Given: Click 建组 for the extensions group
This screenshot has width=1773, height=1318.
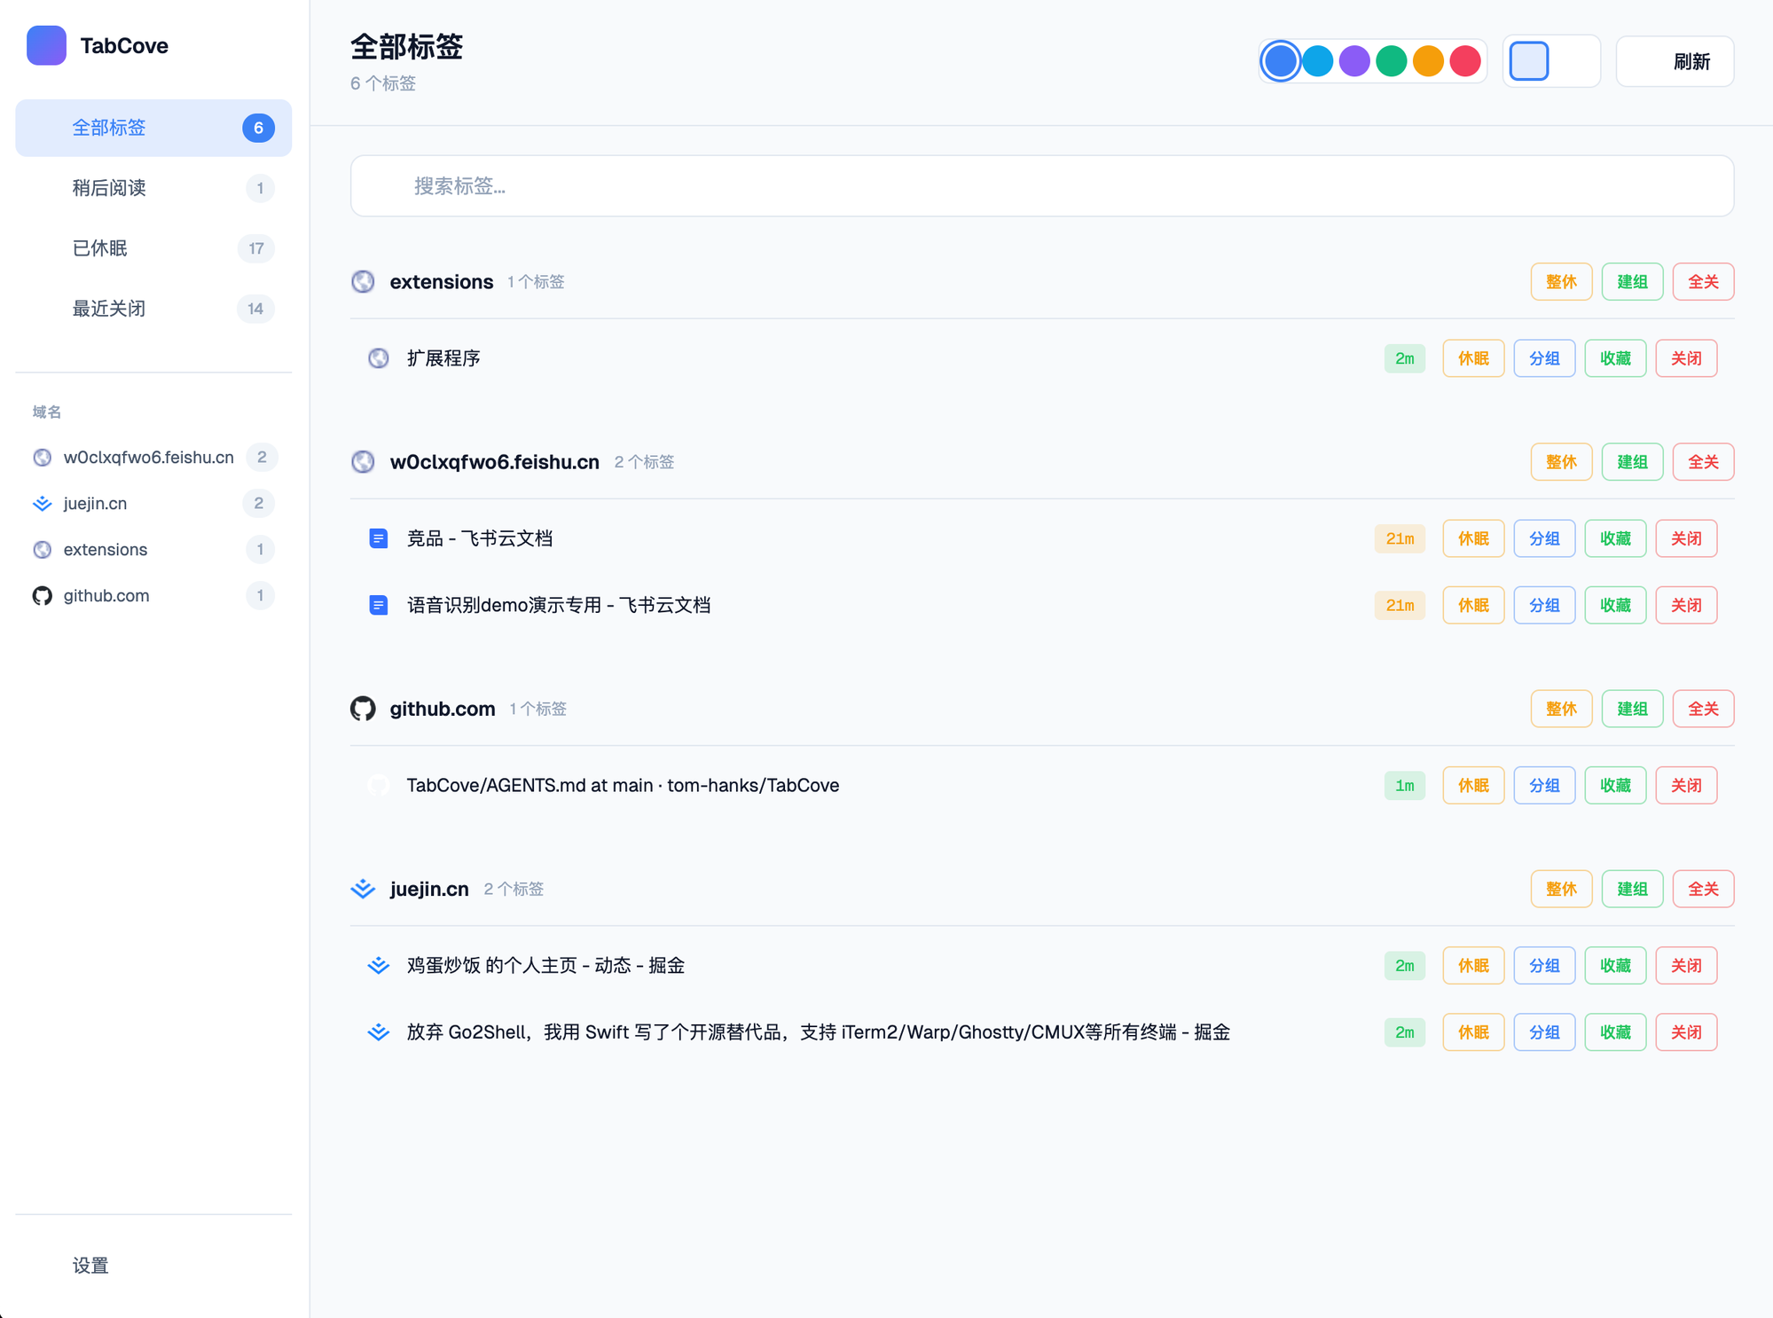Looking at the screenshot, I should pos(1632,282).
